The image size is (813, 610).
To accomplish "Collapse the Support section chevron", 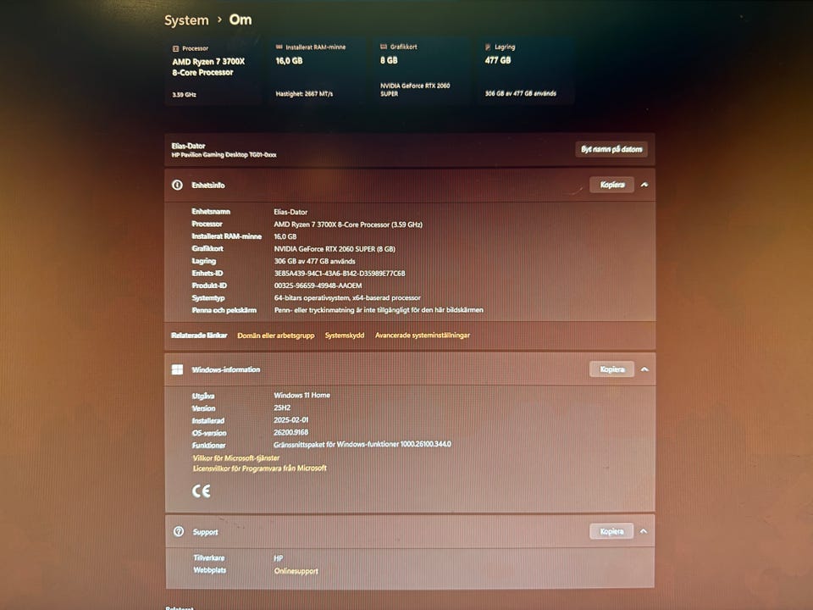I will click(x=644, y=531).
